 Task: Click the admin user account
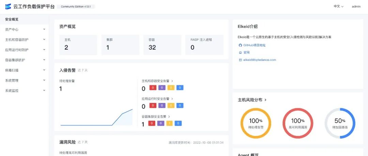[x=356, y=6]
